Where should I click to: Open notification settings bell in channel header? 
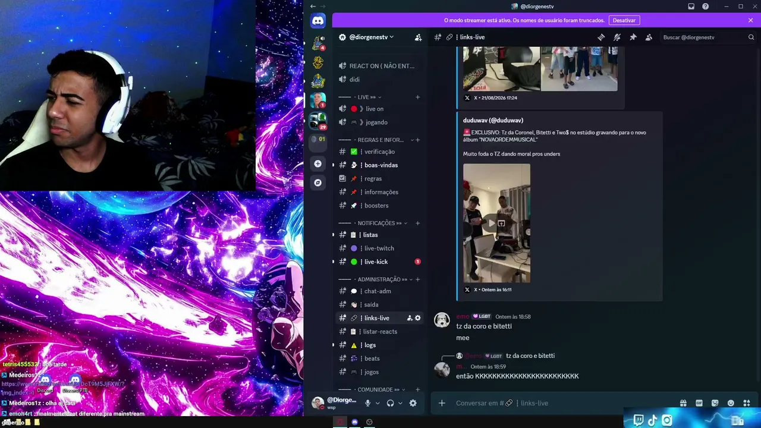pyautogui.click(x=617, y=37)
